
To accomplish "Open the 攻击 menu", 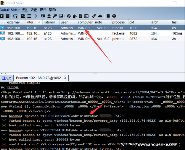I will click(x=34, y=10).
